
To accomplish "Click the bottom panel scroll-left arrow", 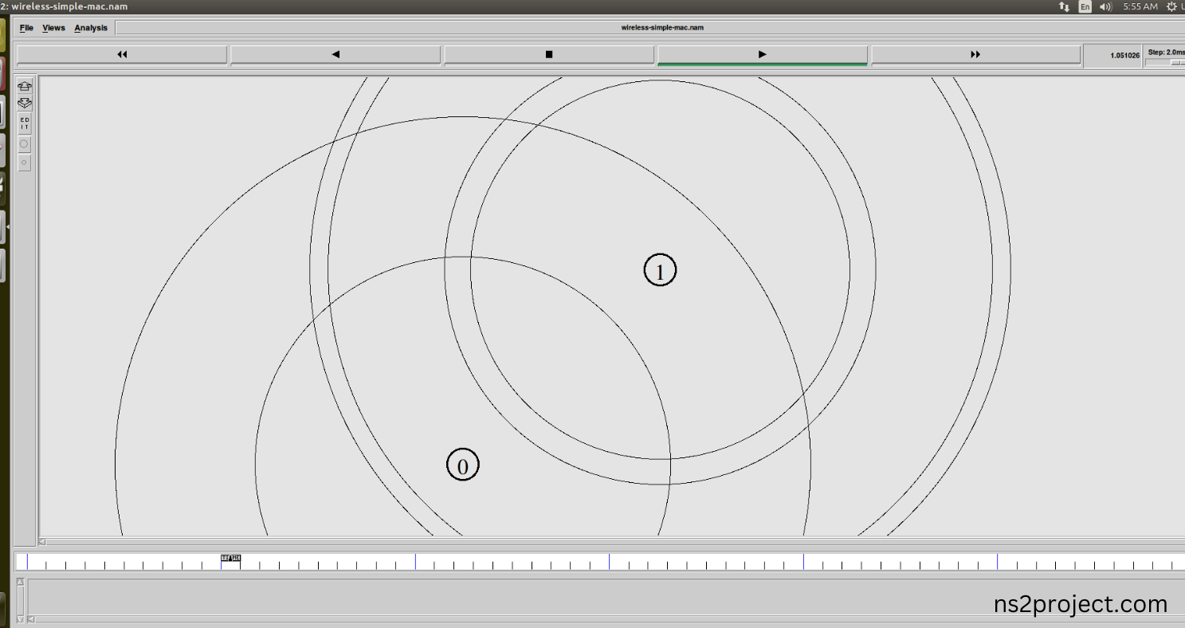I will point(32,619).
